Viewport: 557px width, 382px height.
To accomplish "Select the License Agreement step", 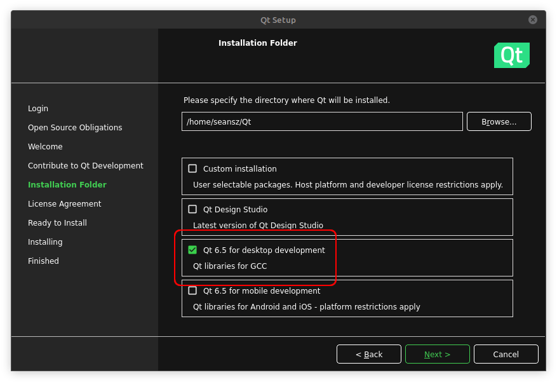I will tap(65, 203).
